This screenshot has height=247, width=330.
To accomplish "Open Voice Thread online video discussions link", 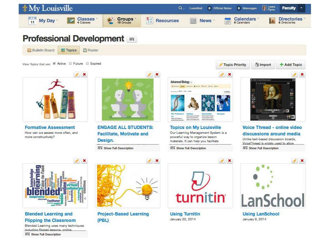I will point(272,131).
